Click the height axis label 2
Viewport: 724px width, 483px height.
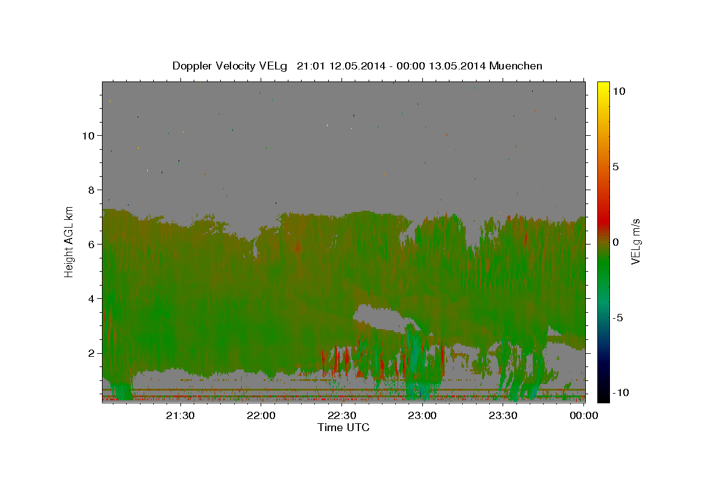pyautogui.click(x=91, y=353)
